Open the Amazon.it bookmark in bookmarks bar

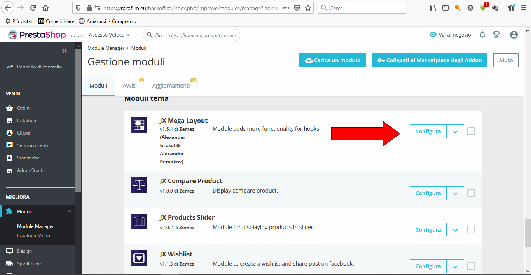pyautogui.click(x=107, y=21)
